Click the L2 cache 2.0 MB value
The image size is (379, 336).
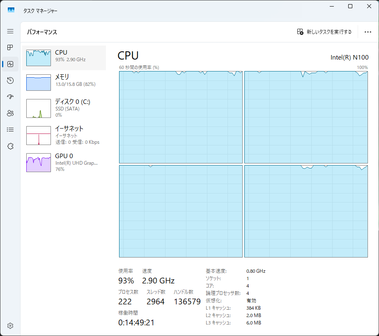click(x=253, y=315)
